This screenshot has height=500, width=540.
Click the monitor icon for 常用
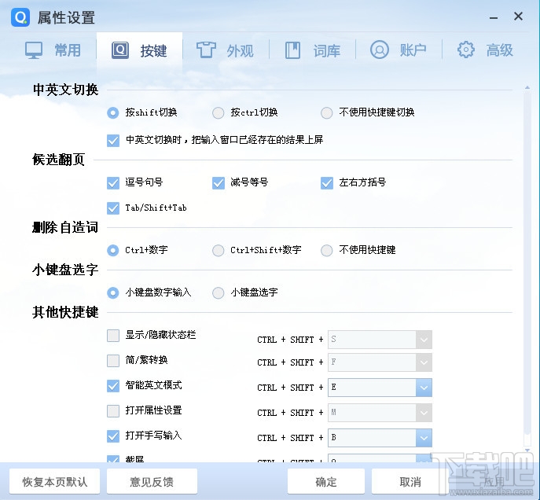34,50
